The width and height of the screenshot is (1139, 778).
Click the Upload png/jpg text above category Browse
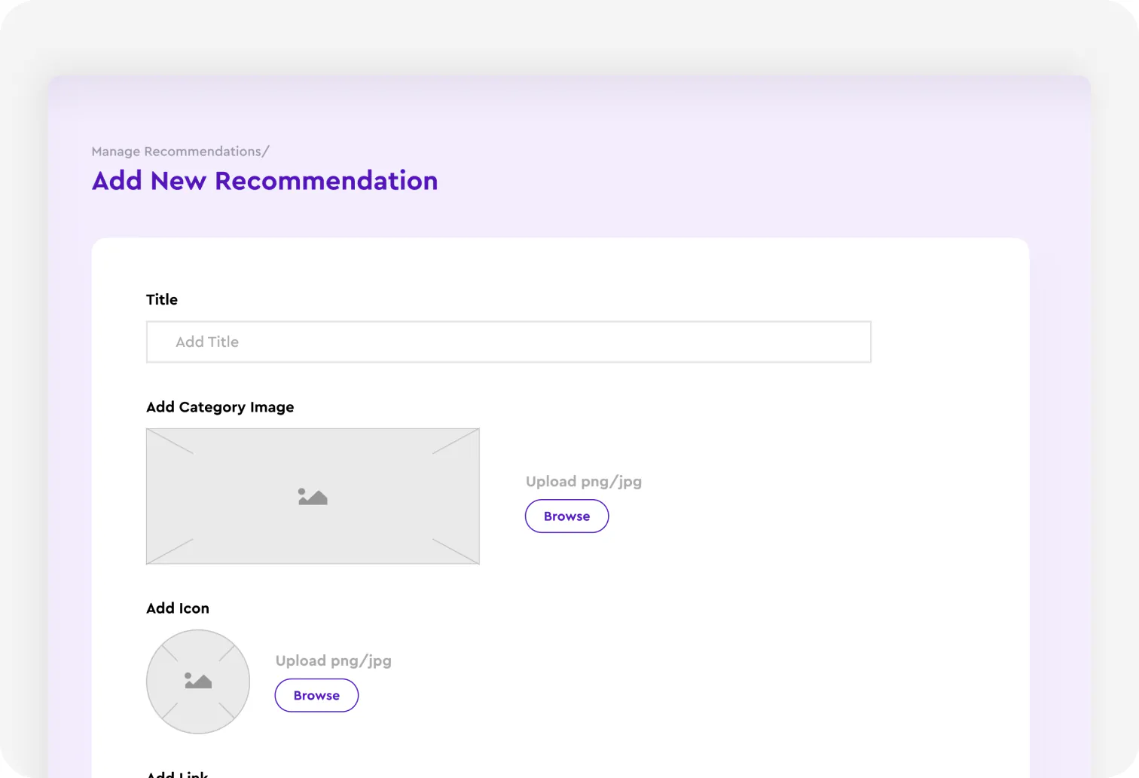point(584,482)
